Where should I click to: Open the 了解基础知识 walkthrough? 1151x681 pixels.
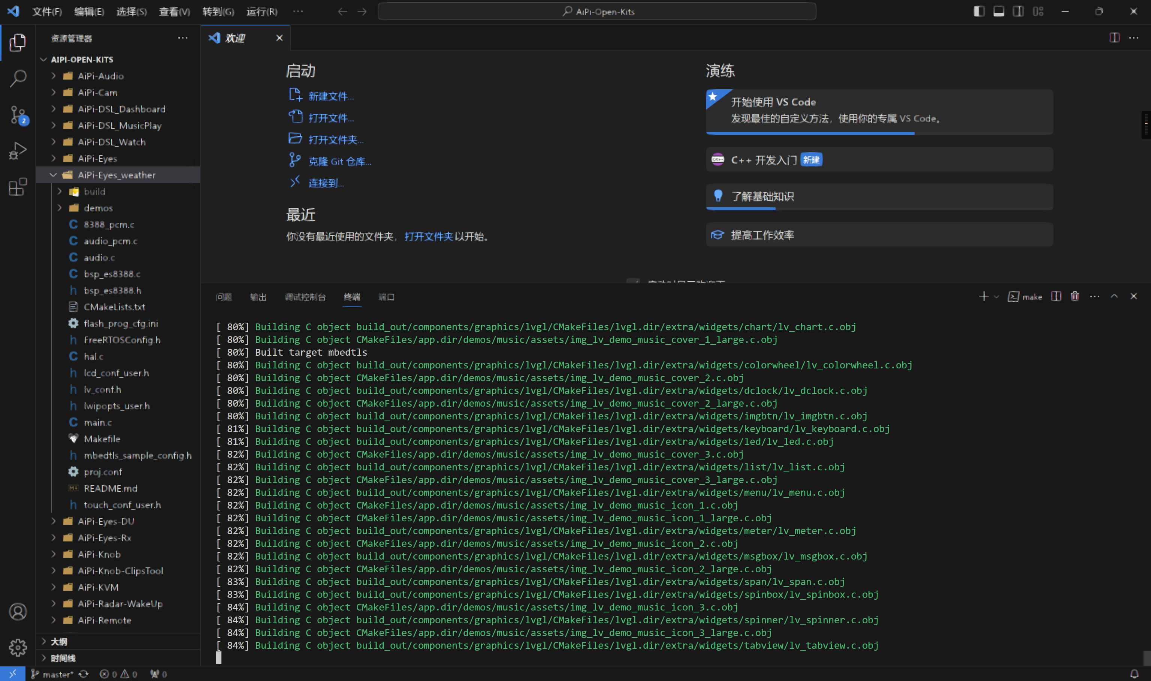[x=879, y=197]
